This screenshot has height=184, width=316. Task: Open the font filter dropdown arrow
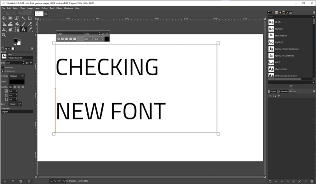[x=313, y=17]
